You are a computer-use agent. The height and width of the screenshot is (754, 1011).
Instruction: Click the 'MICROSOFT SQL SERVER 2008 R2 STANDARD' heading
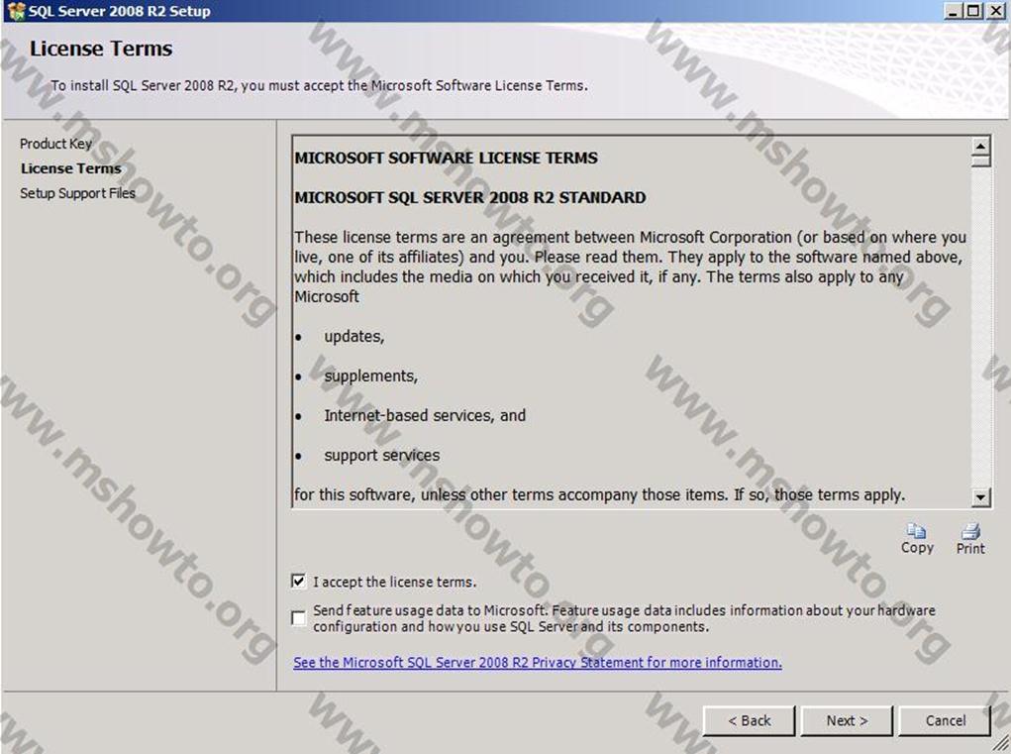tap(470, 197)
